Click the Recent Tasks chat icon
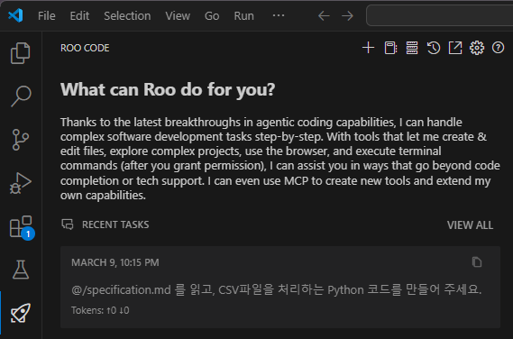Viewport: 513px width, 339px height. tap(68, 224)
